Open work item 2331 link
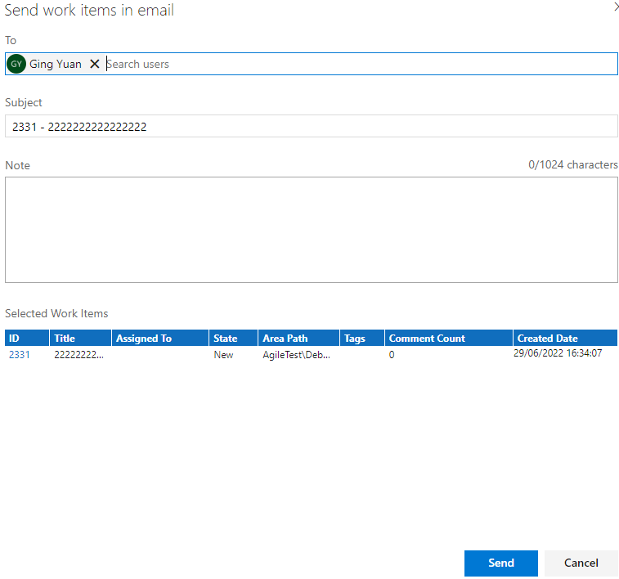619x579 pixels. 20,355
